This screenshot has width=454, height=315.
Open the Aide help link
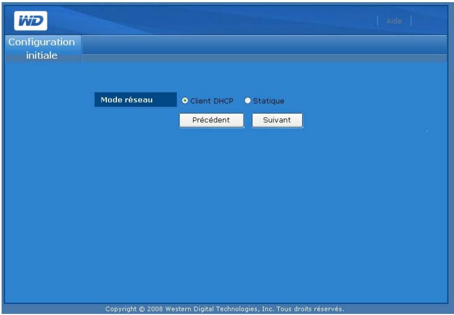click(394, 21)
